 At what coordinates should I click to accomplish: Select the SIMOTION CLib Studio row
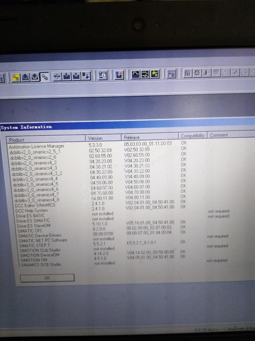[40, 250]
